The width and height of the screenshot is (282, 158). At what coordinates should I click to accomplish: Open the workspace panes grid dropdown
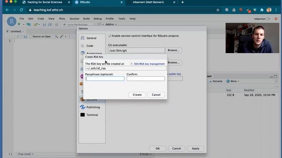click(x=100, y=25)
